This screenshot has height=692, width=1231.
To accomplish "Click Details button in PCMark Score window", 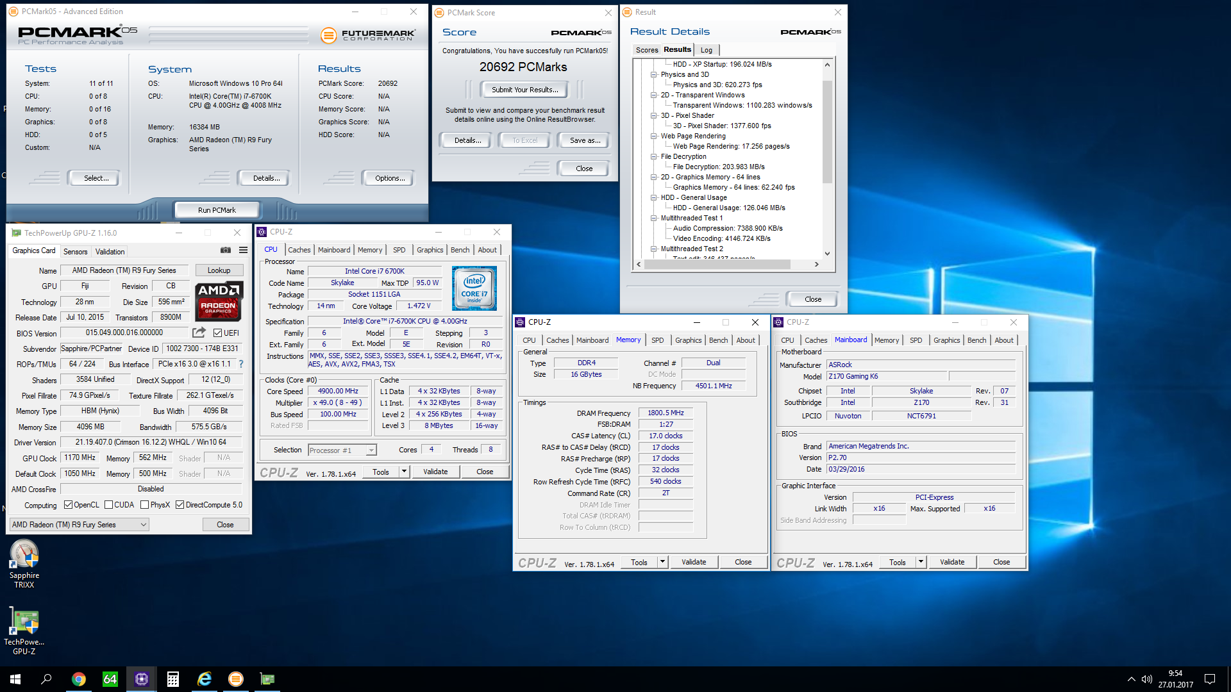I will click(467, 140).
